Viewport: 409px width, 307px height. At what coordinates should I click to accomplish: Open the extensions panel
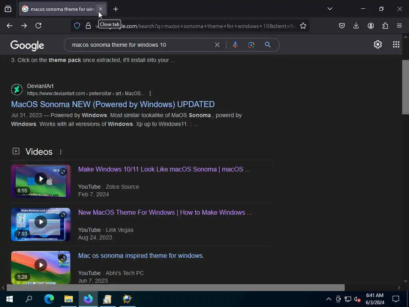[x=385, y=26]
